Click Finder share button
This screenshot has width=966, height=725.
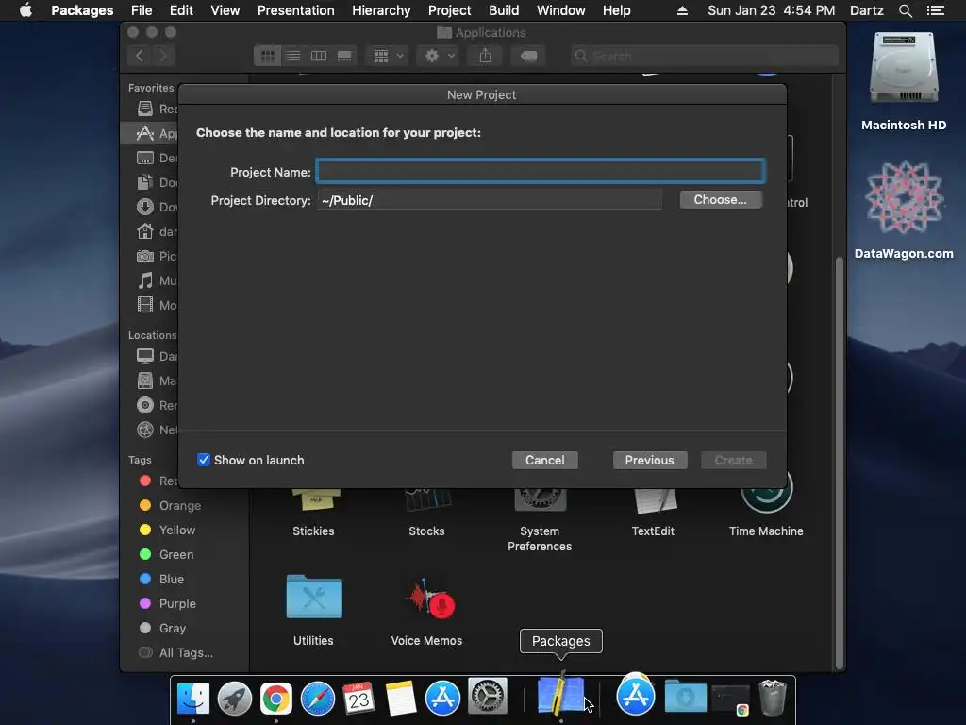point(486,56)
